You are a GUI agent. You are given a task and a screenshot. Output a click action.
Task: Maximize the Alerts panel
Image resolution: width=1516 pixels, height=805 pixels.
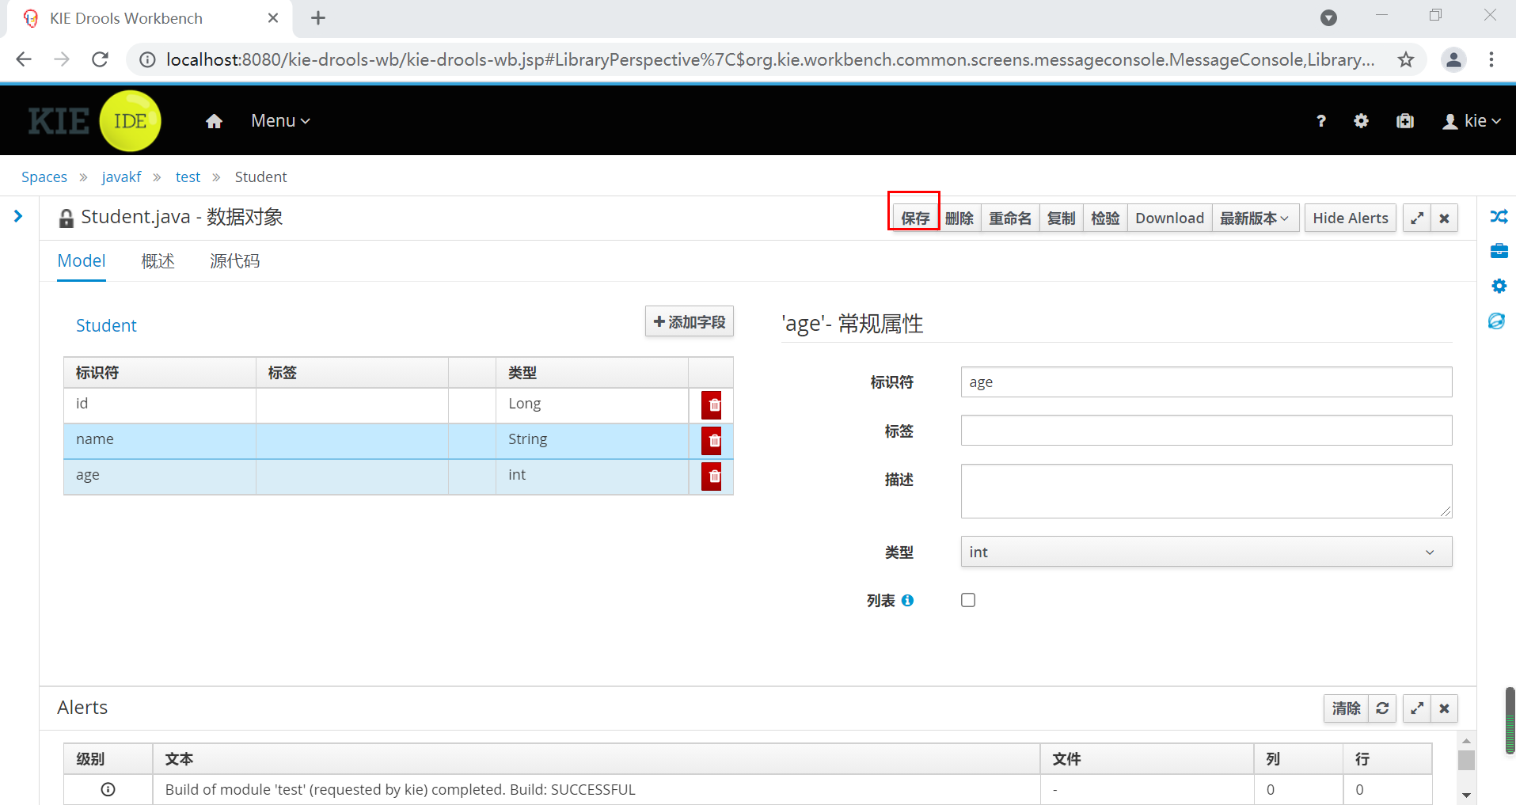pos(1417,708)
